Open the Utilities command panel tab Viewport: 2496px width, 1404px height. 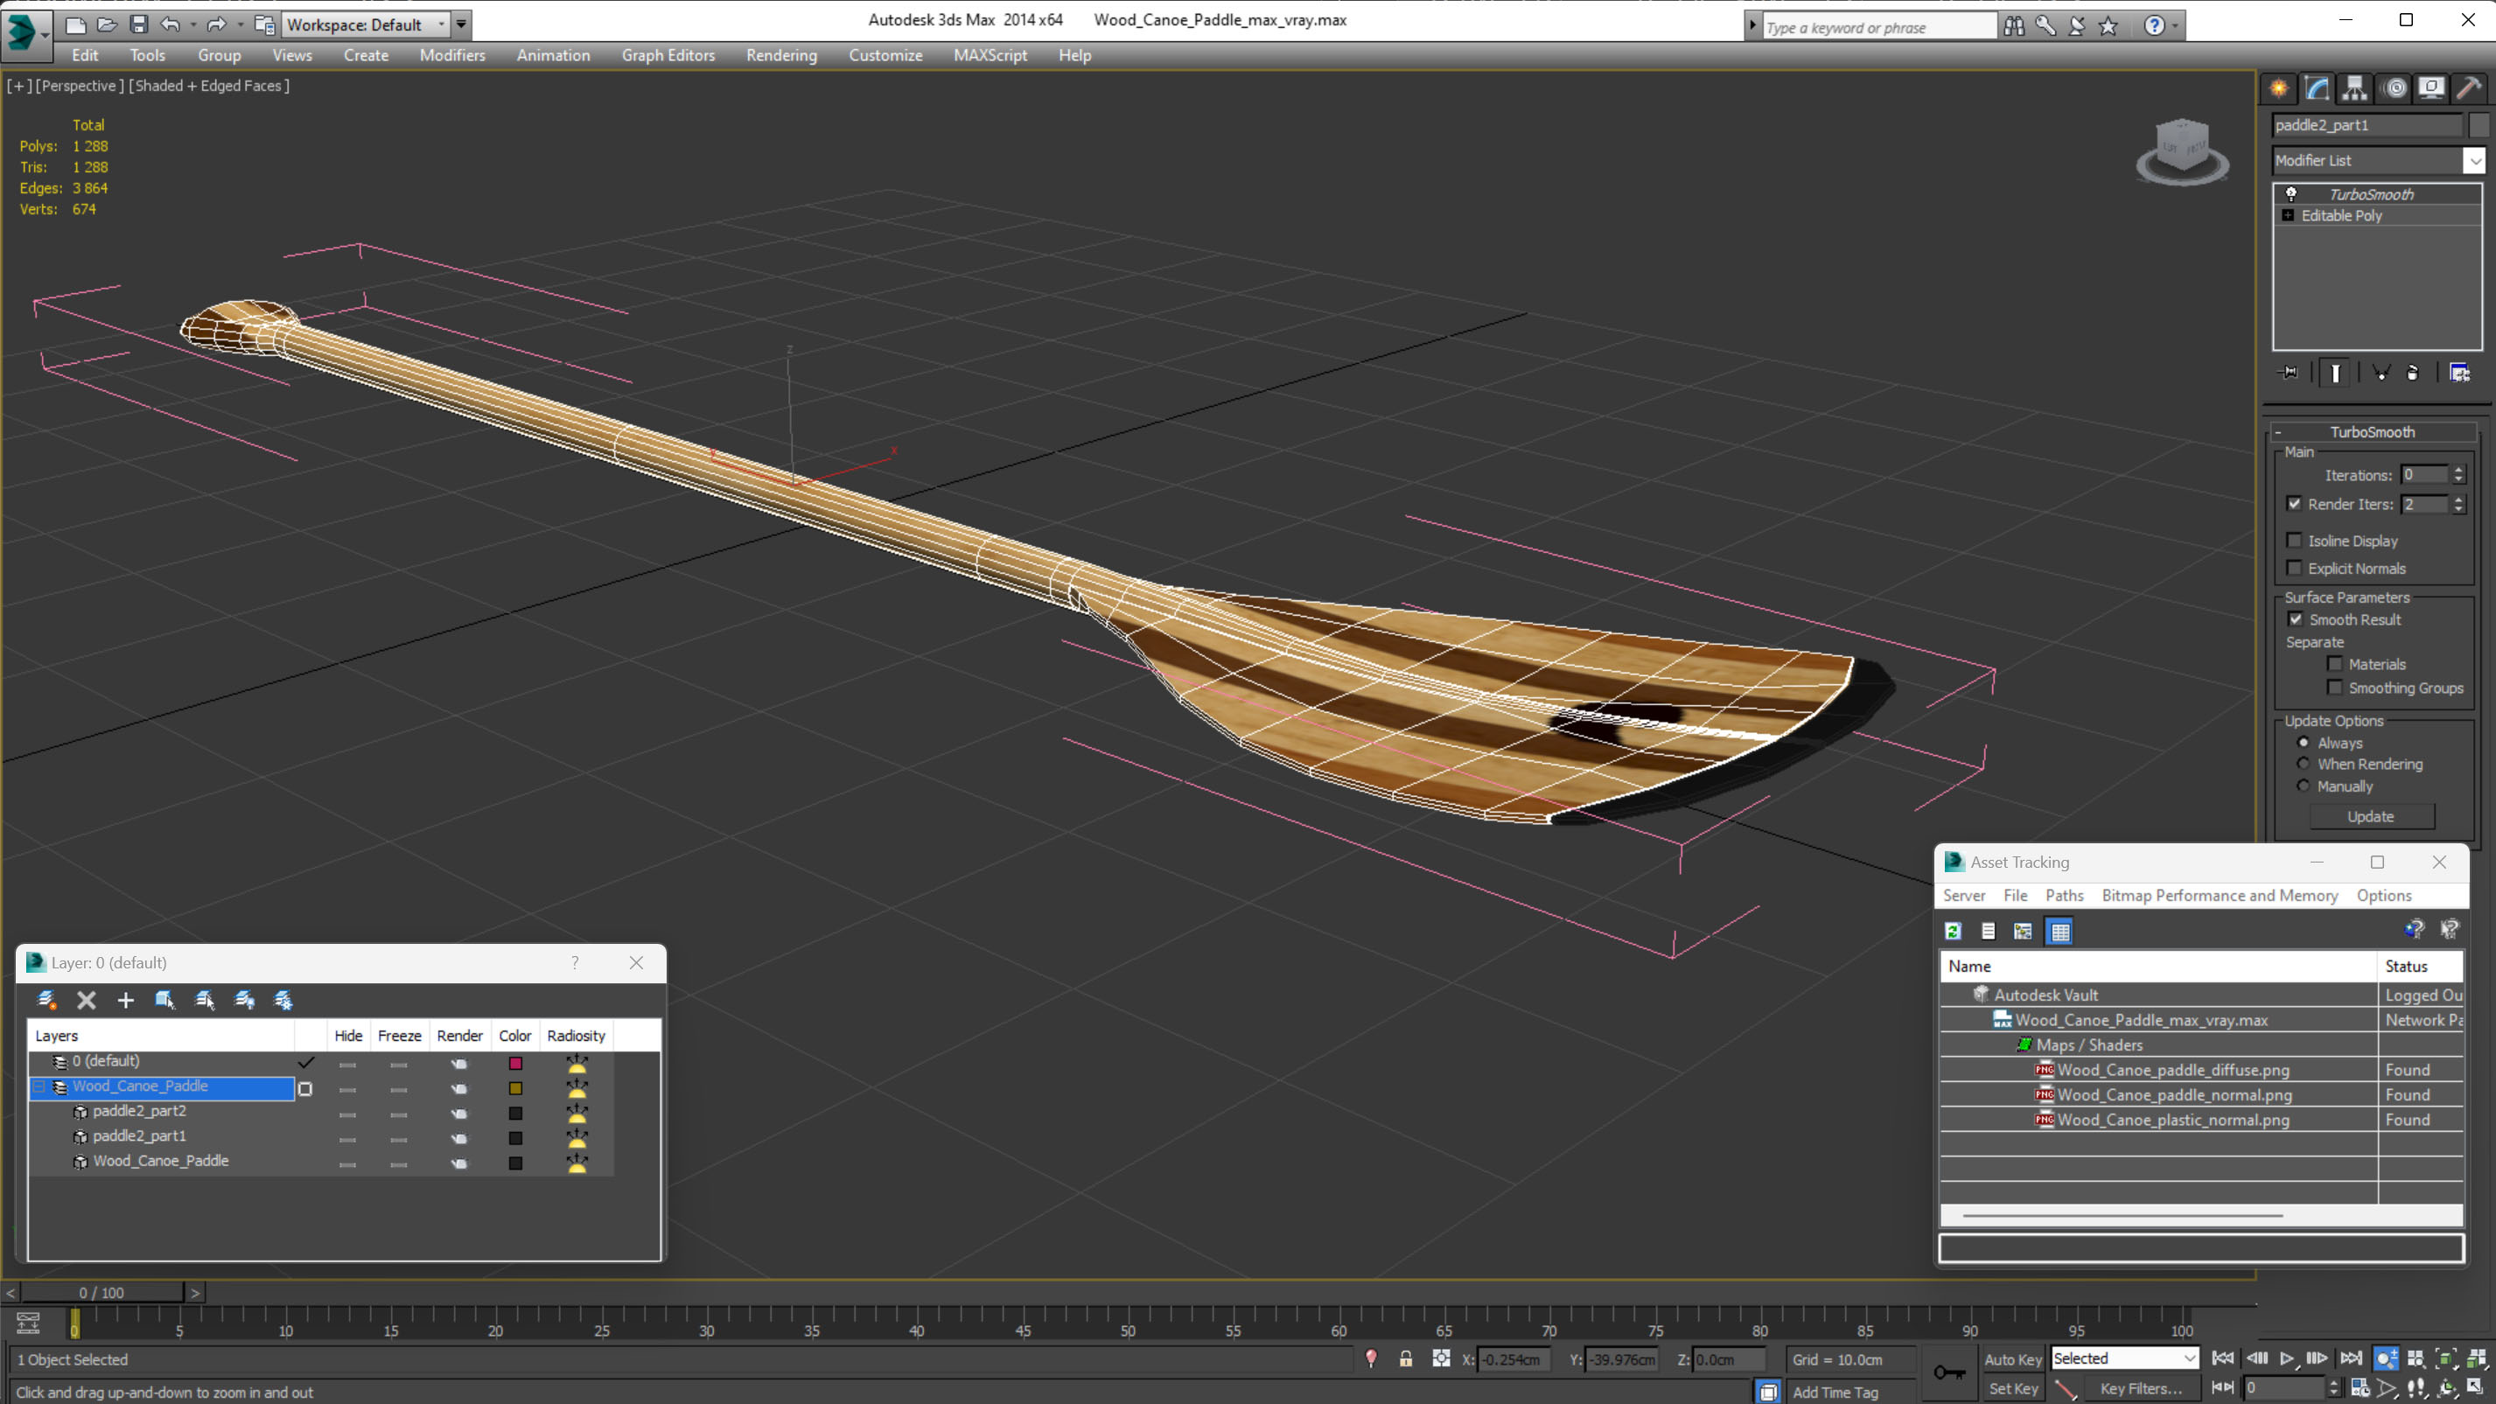coord(2469,88)
